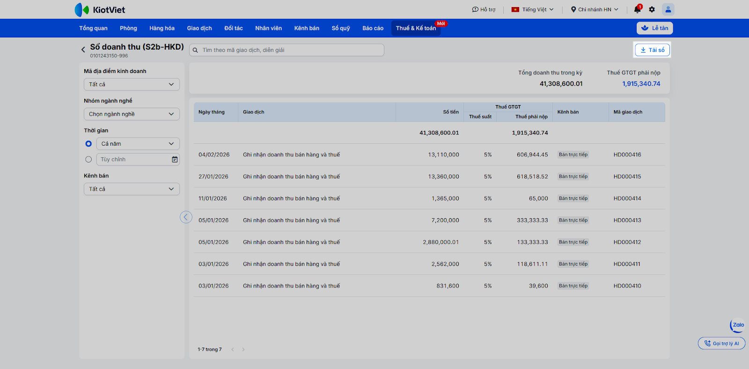Open the calendar icon in Tùy chỉnh field
The image size is (749, 369).
tap(175, 160)
